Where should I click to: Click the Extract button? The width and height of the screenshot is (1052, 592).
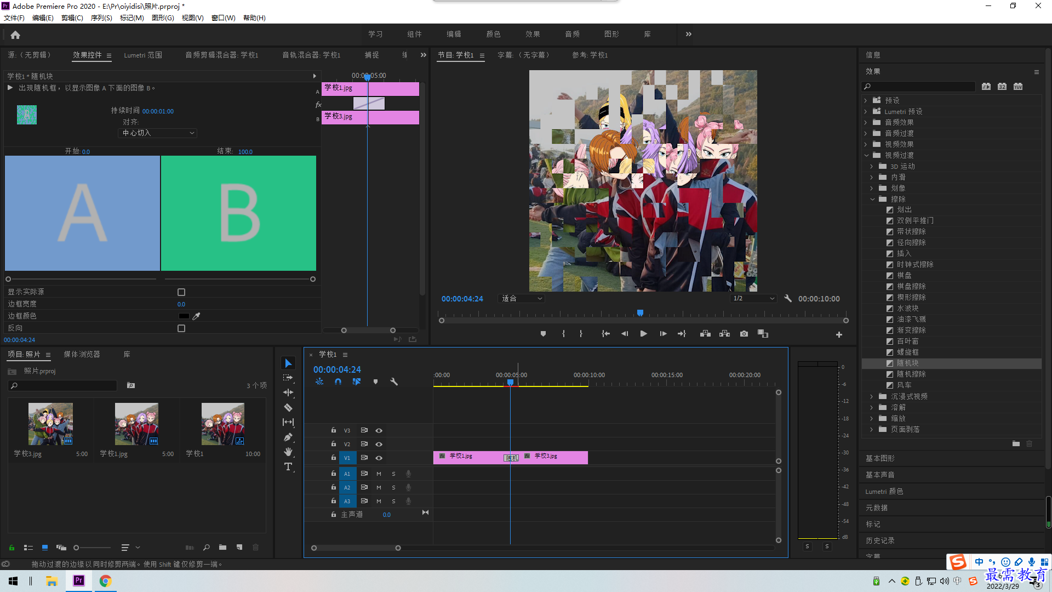(724, 334)
